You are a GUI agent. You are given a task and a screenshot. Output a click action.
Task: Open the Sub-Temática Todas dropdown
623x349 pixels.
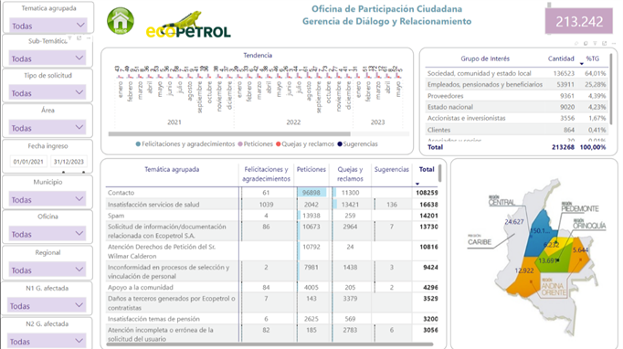(x=48, y=58)
